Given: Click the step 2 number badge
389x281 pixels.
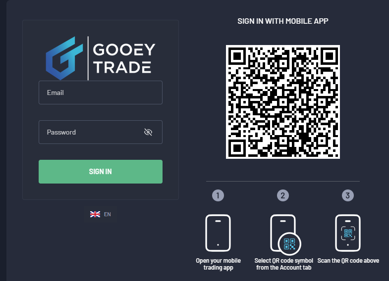Looking at the screenshot, I should (283, 195).
